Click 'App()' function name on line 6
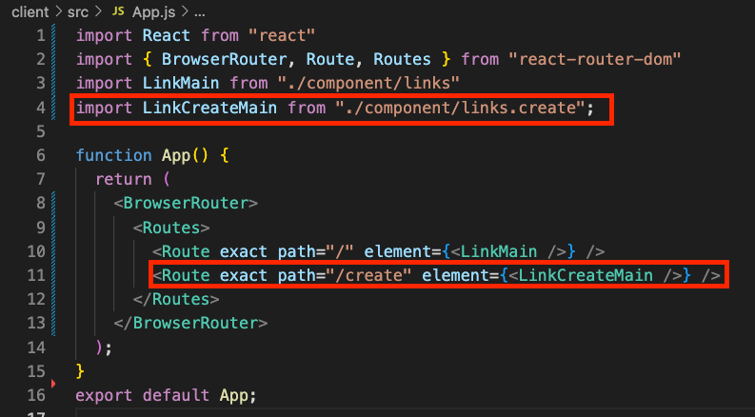 pos(185,155)
